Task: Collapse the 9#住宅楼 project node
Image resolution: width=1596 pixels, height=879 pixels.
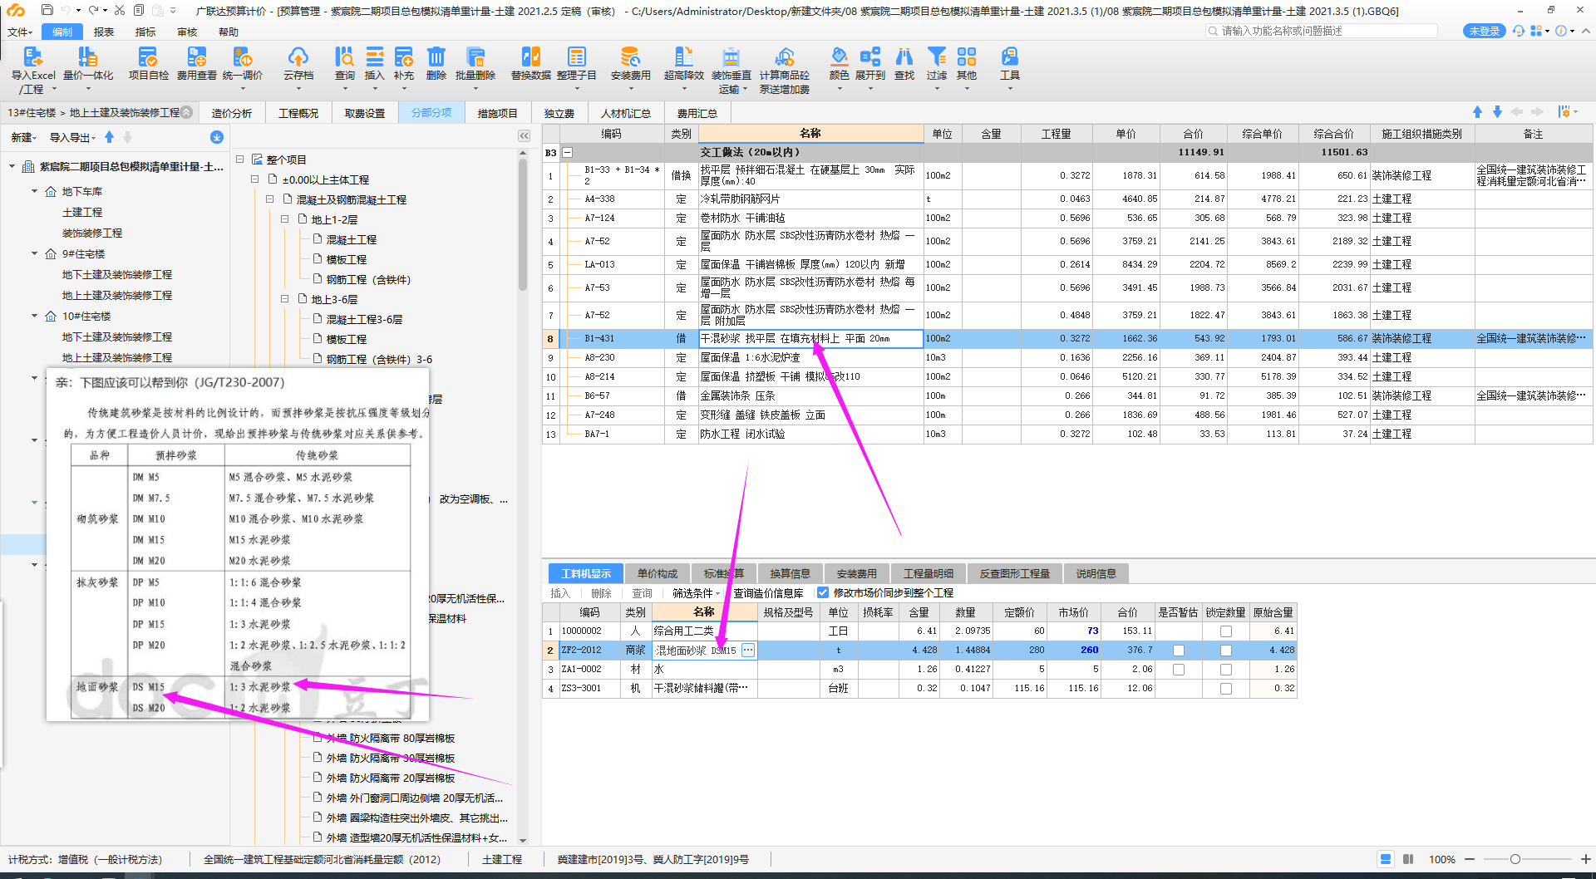Action: coord(35,253)
